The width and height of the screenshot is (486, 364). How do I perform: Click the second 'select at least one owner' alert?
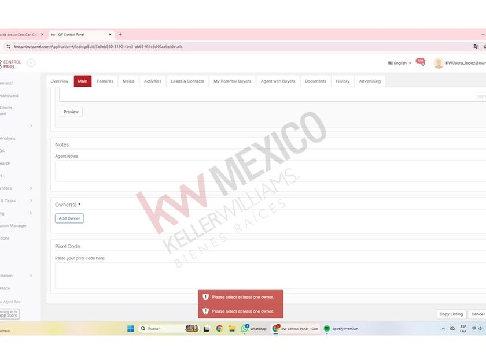241,311
